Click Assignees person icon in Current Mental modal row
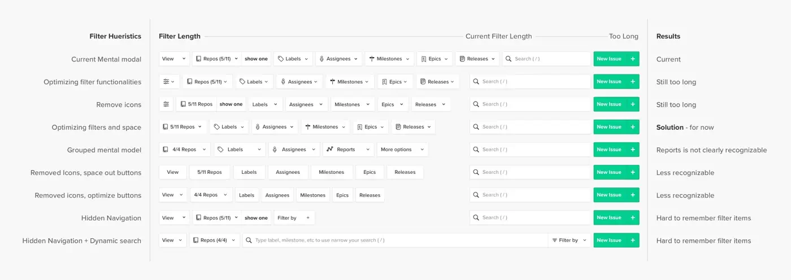 pyautogui.click(x=322, y=59)
